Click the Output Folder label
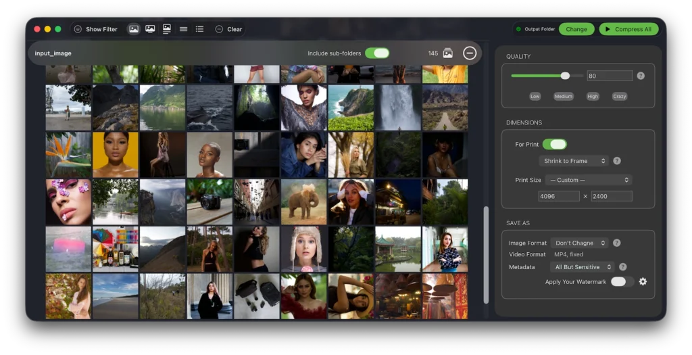Screen dimensions: 692x355 pos(540,29)
